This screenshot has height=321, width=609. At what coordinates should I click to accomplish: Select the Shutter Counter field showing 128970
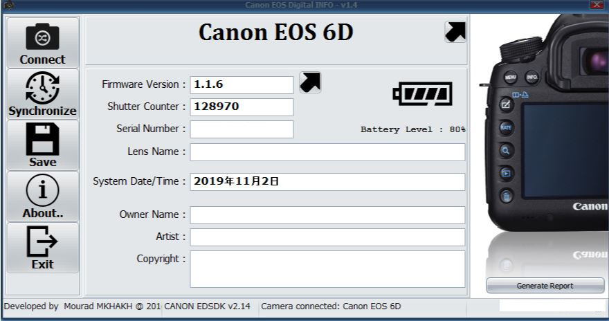tap(242, 107)
